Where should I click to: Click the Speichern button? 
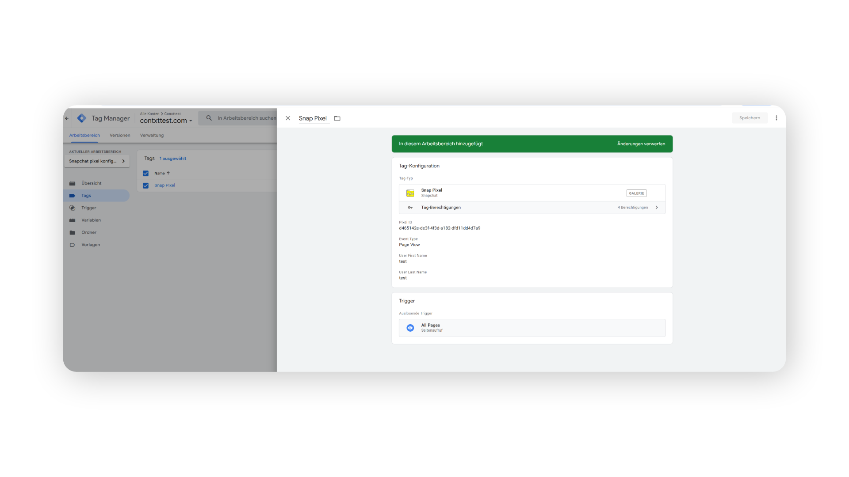(750, 118)
